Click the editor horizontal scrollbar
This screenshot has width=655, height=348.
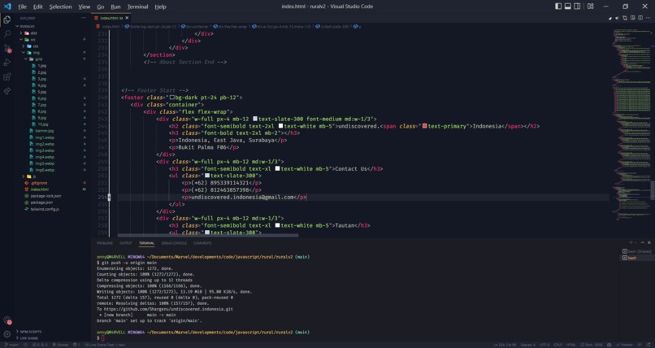pyautogui.click(x=208, y=235)
